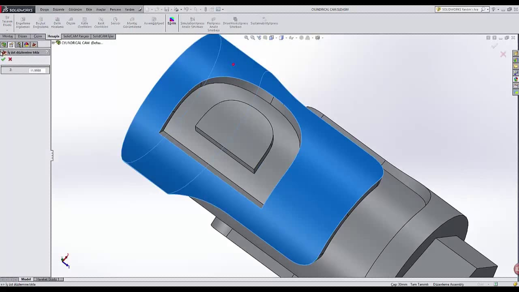Switch to the SolidCAM Parçası tab
This screenshot has width=519, height=292.
coord(76,36)
